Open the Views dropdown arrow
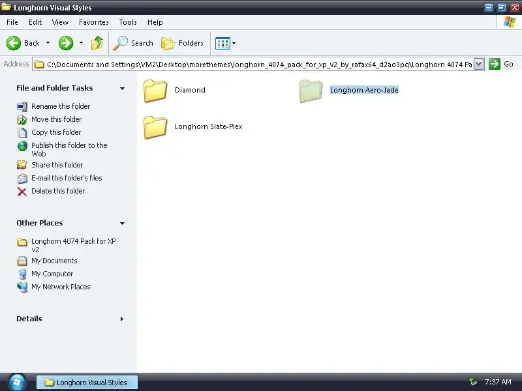 [234, 43]
